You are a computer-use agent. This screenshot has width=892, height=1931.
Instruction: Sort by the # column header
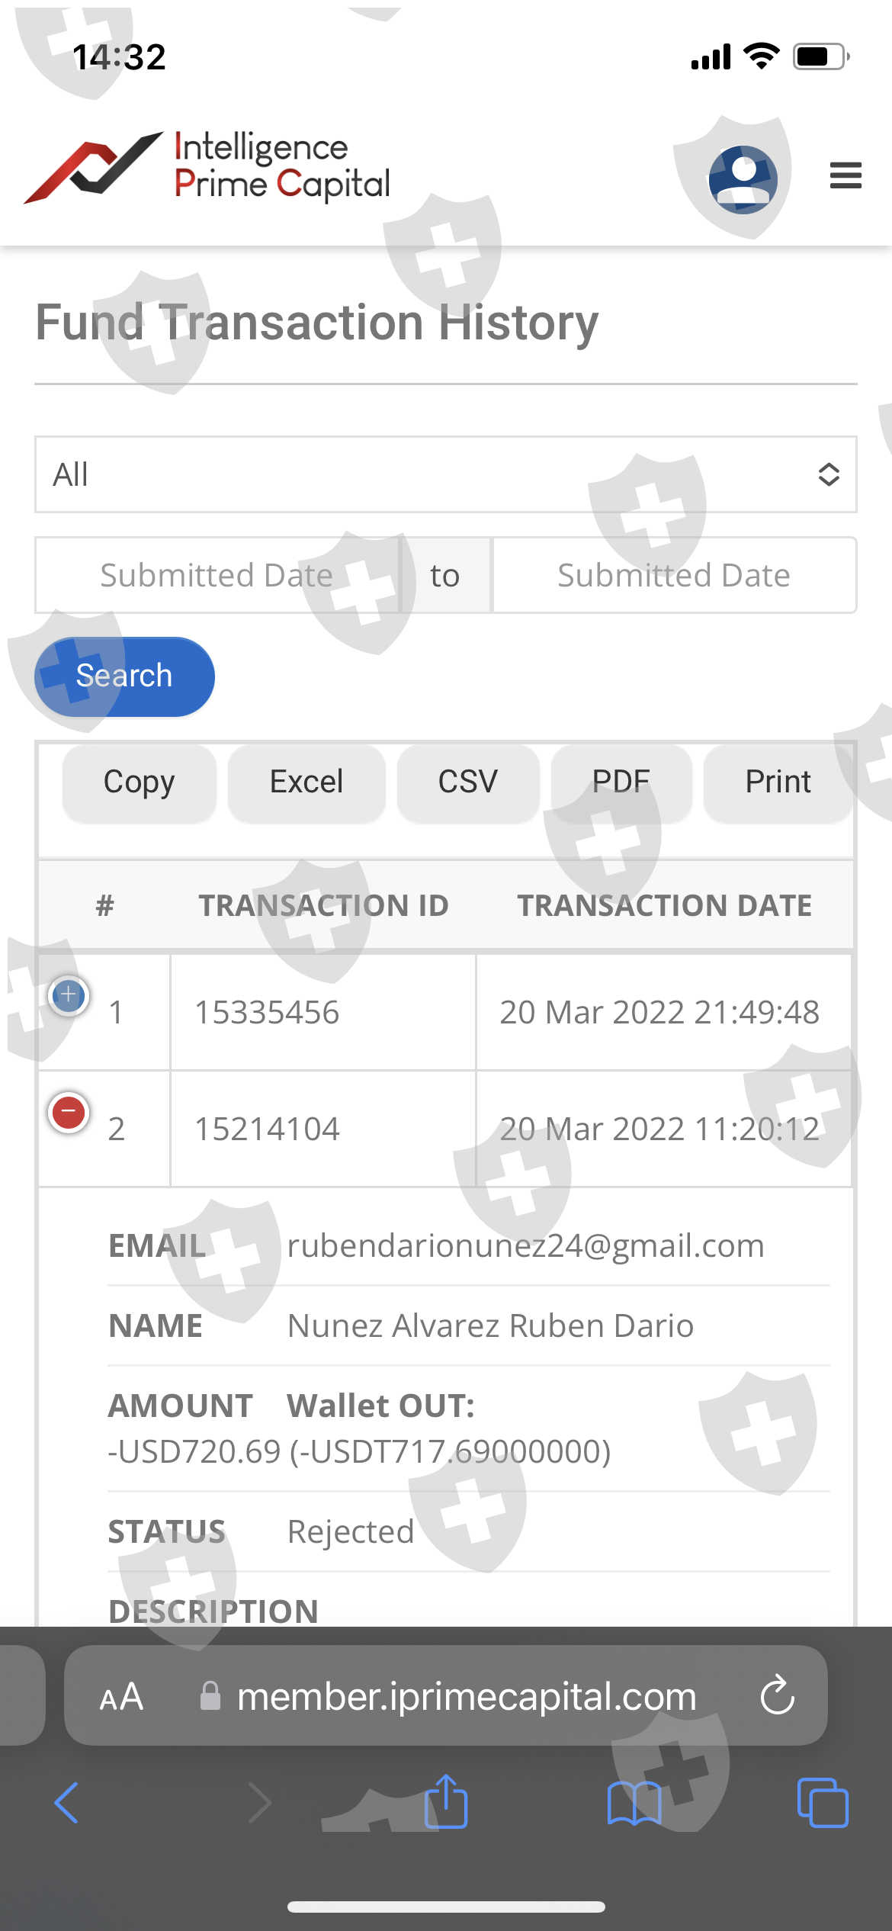(x=104, y=905)
